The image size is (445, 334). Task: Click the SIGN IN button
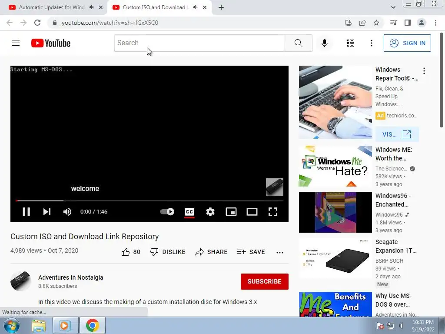(x=407, y=43)
